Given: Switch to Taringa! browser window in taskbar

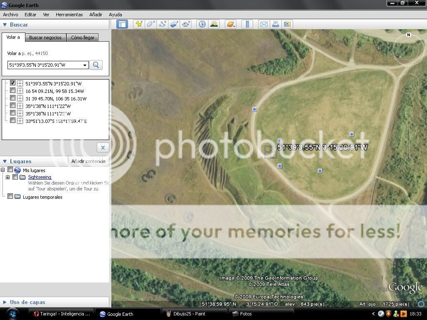Looking at the screenshot, I should 62,314.
